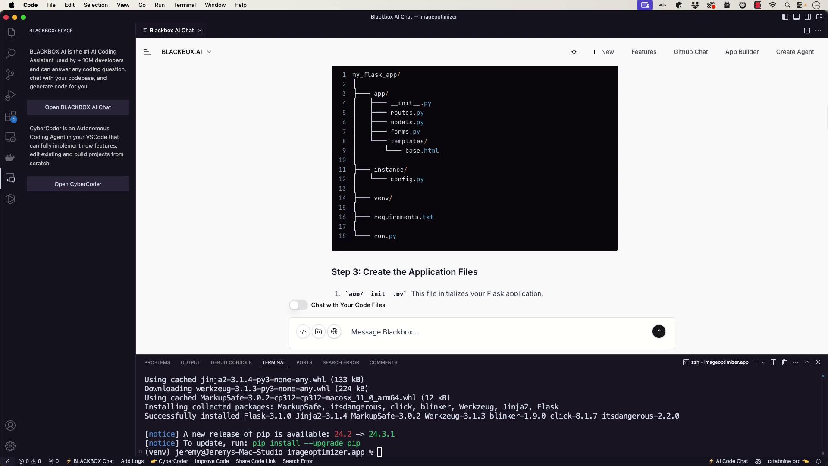Toggle light/dark theme sun icon
Viewport: 828px width, 466px height.
pyautogui.click(x=574, y=52)
